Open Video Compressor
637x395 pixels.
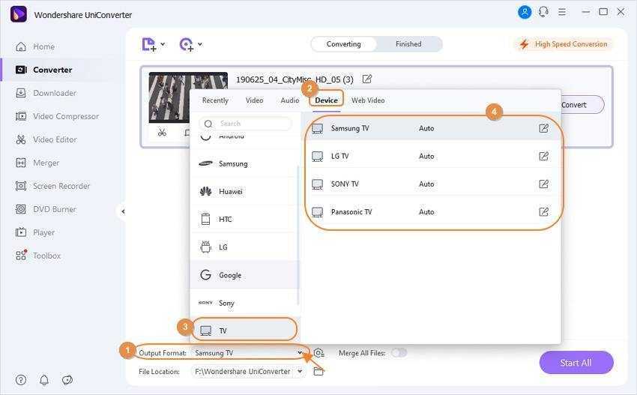click(57, 116)
